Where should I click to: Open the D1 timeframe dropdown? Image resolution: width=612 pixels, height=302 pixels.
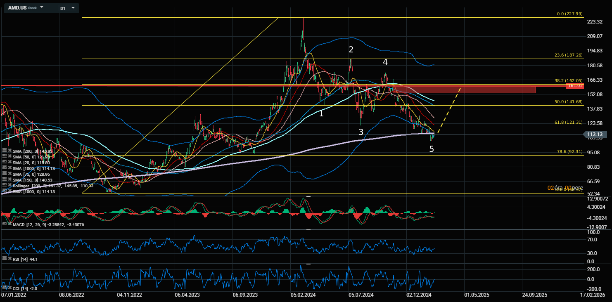(73, 8)
